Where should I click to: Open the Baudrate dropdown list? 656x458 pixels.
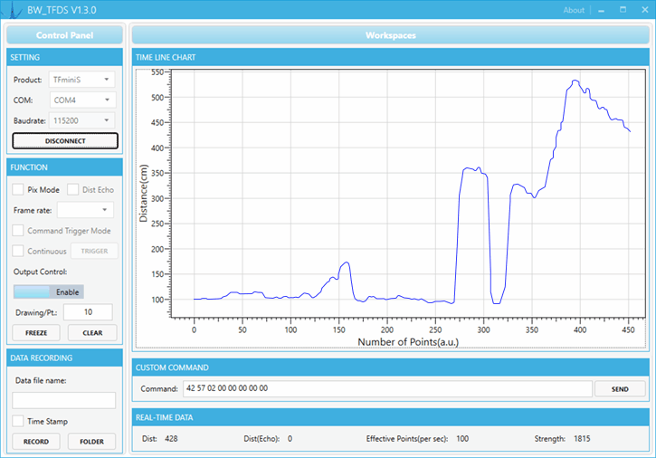(x=81, y=119)
